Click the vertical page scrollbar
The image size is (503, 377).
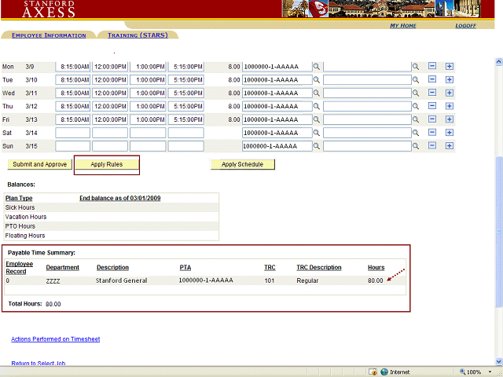pos(498,236)
